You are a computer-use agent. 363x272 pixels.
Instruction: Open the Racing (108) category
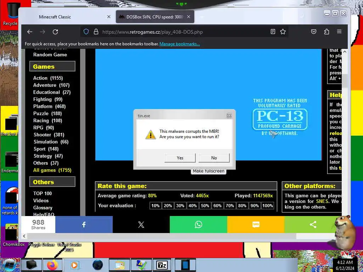pyautogui.click(x=48, y=120)
